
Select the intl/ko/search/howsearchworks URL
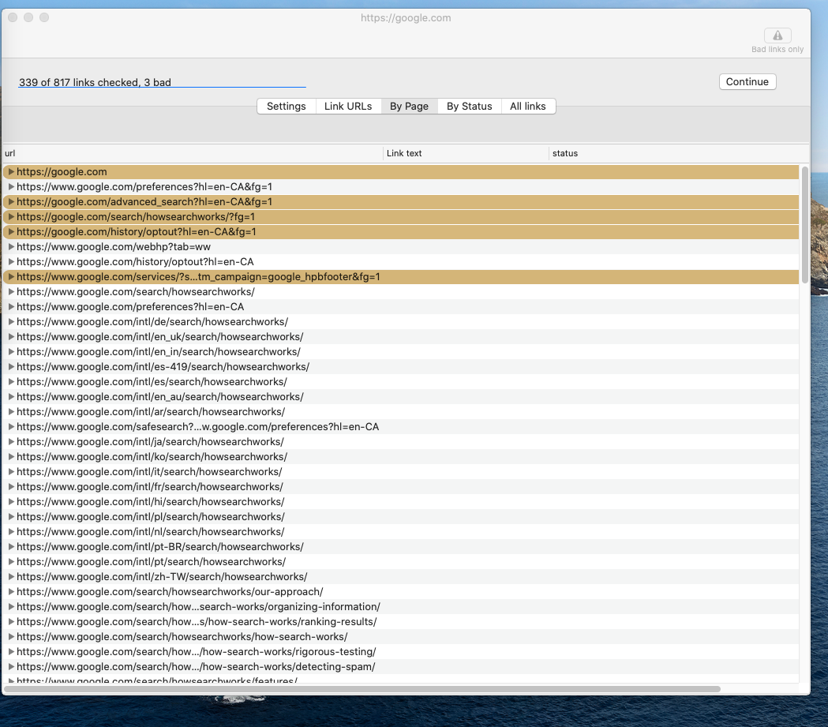[152, 457]
